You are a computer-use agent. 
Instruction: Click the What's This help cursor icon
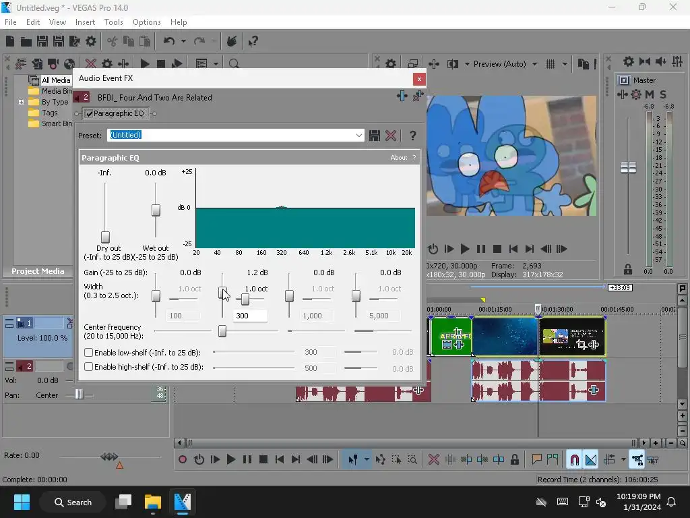[253, 41]
